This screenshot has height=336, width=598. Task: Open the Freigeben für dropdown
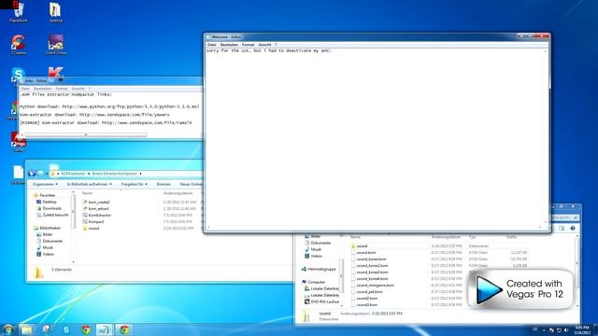click(x=135, y=185)
